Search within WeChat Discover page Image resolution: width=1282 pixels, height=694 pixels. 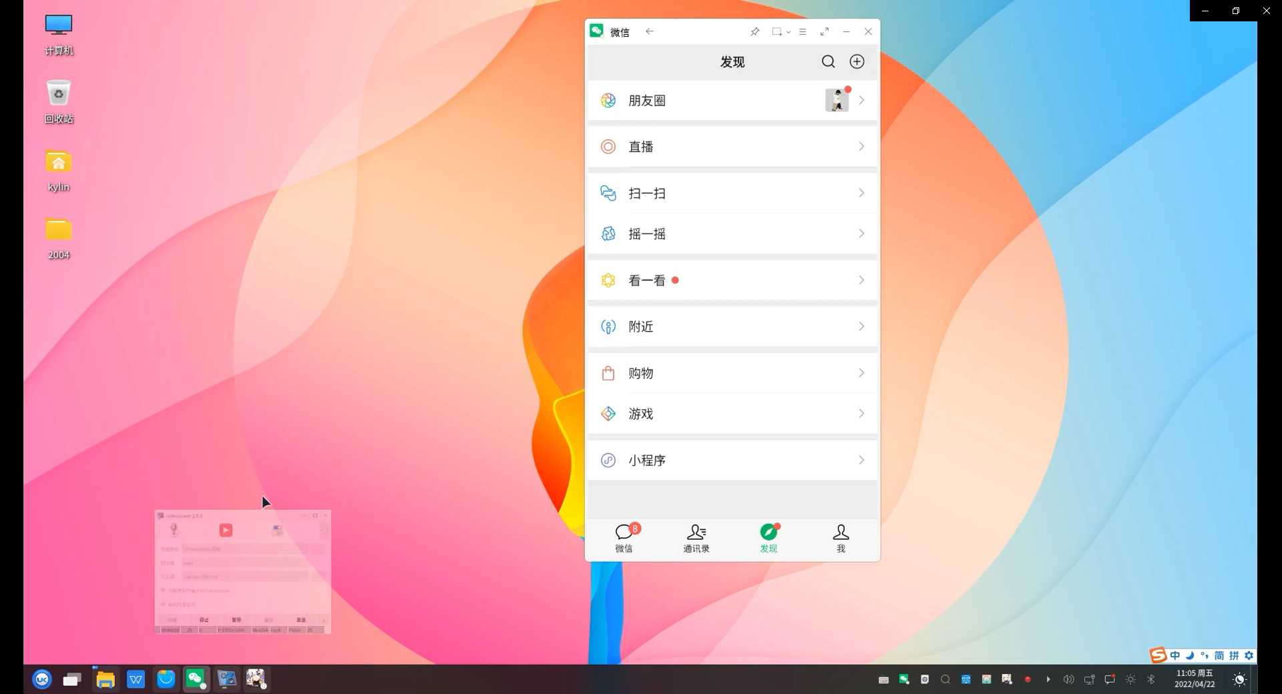(x=828, y=61)
